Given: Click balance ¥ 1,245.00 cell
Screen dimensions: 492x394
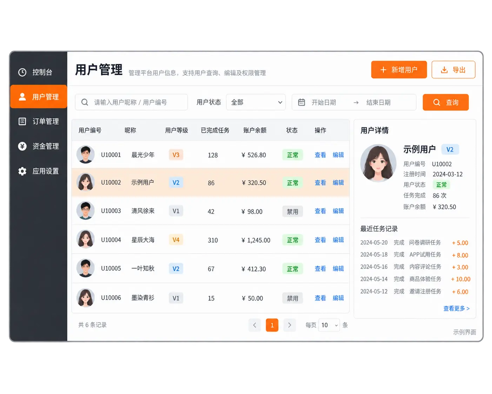Looking at the screenshot, I should [x=256, y=240].
